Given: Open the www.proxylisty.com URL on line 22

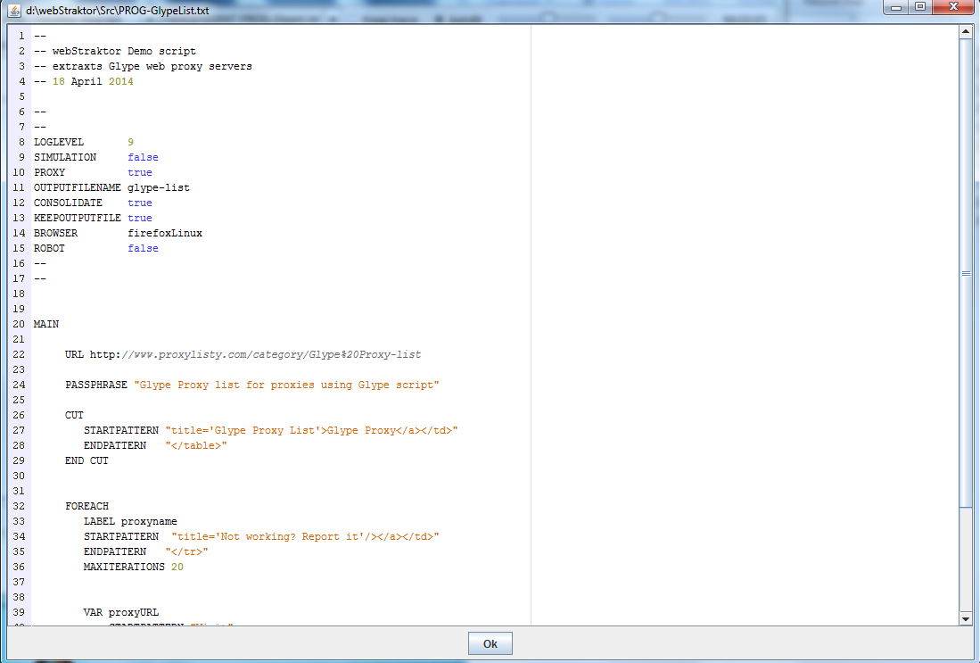Looking at the screenshot, I should [x=255, y=354].
